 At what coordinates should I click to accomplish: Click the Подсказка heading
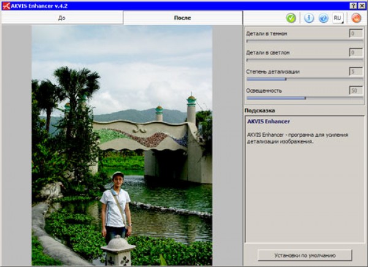260,110
